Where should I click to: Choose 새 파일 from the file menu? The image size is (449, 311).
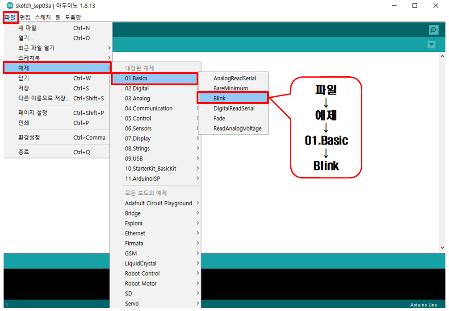tap(57, 28)
